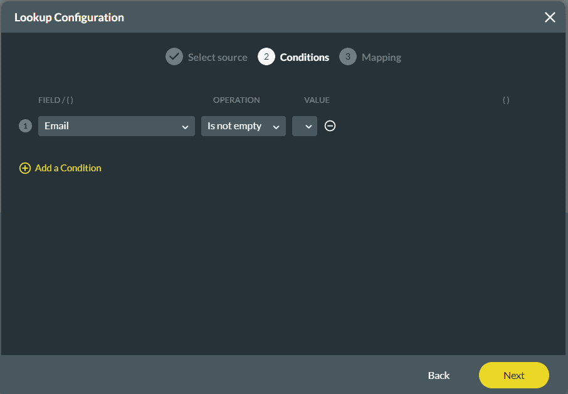The width and height of the screenshot is (568, 394).
Task: Close the Lookup Configuration dialog
Action: click(x=550, y=17)
